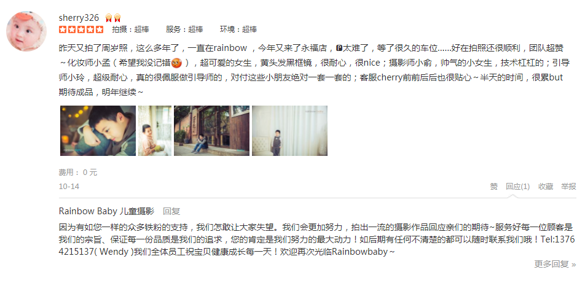Open Rainbow Baby 儿童摄影 merchant name

(106, 211)
